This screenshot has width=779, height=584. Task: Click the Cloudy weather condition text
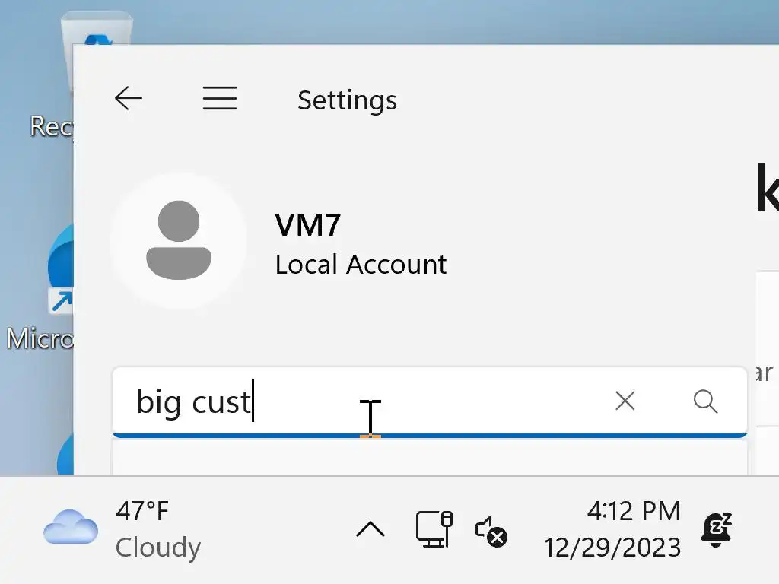click(158, 547)
